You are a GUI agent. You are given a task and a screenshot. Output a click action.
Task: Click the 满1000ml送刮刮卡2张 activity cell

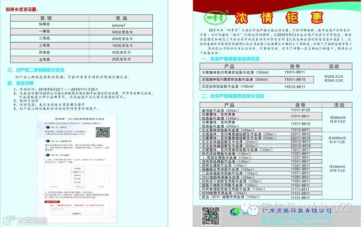[337, 140]
